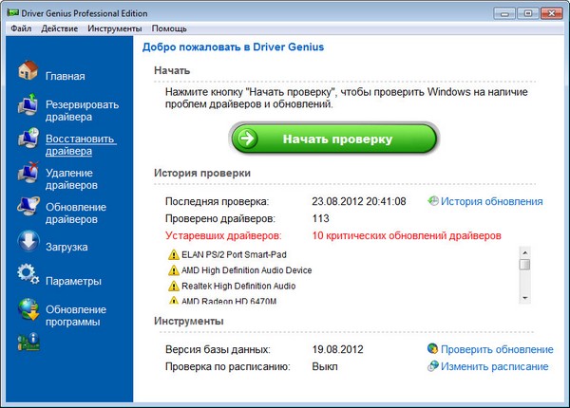Click the schedule status Выкл
The height and width of the screenshot is (408, 570).
pyautogui.click(x=325, y=366)
